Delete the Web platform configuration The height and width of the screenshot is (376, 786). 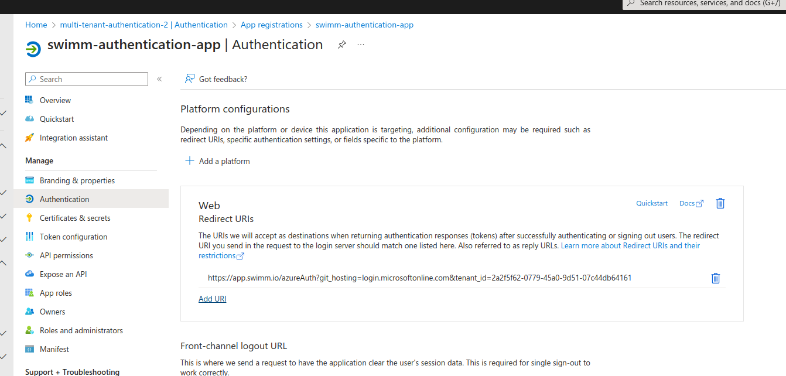tap(720, 203)
